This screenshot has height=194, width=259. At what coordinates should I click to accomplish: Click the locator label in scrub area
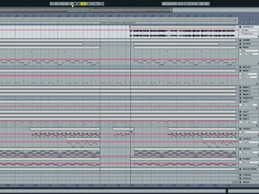(x=118, y=23)
